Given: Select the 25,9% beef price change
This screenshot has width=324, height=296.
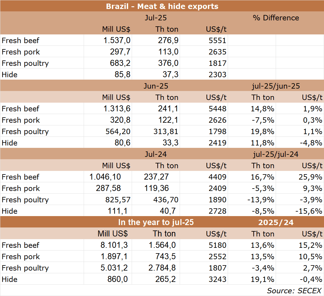Looking at the screenshot, I should click(x=312, y=177).
